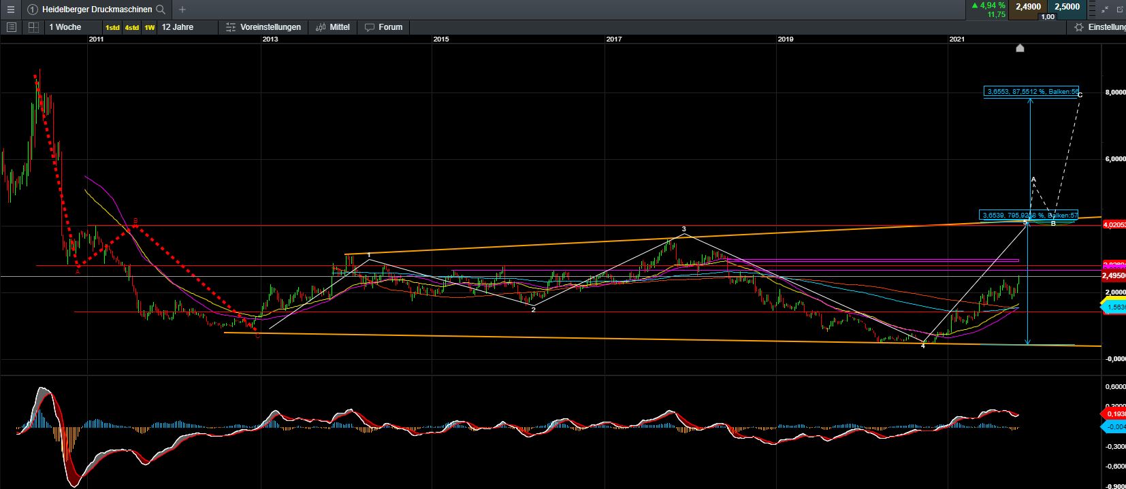
Task: Click the 2,5000 buy price button
Action: (1067, 7)
